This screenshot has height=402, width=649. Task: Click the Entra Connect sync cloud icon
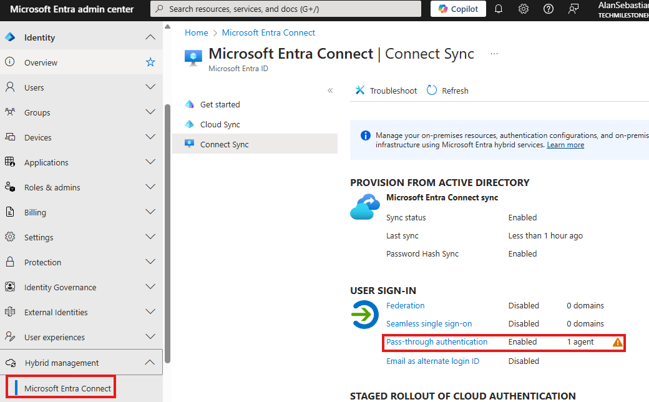coord(364,207)
